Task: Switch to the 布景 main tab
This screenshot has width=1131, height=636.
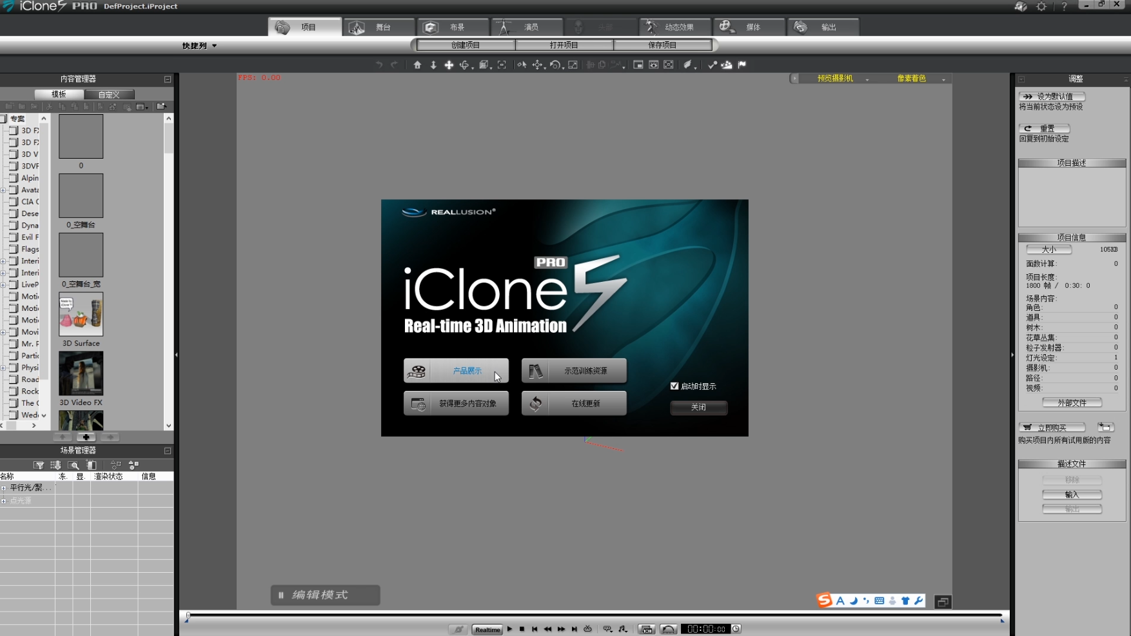Action: 453,27
